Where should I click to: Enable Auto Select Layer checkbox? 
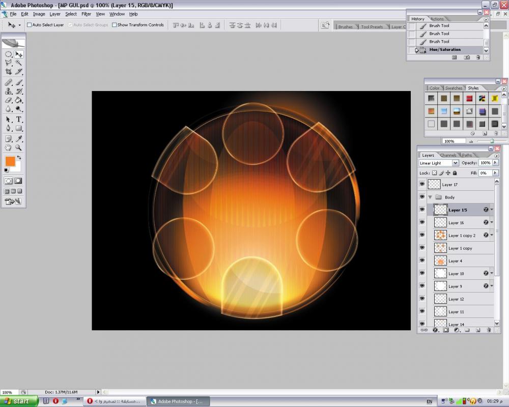29,24
